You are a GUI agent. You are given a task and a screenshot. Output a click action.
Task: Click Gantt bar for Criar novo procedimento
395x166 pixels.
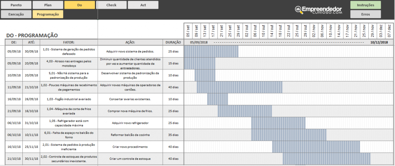316,147
